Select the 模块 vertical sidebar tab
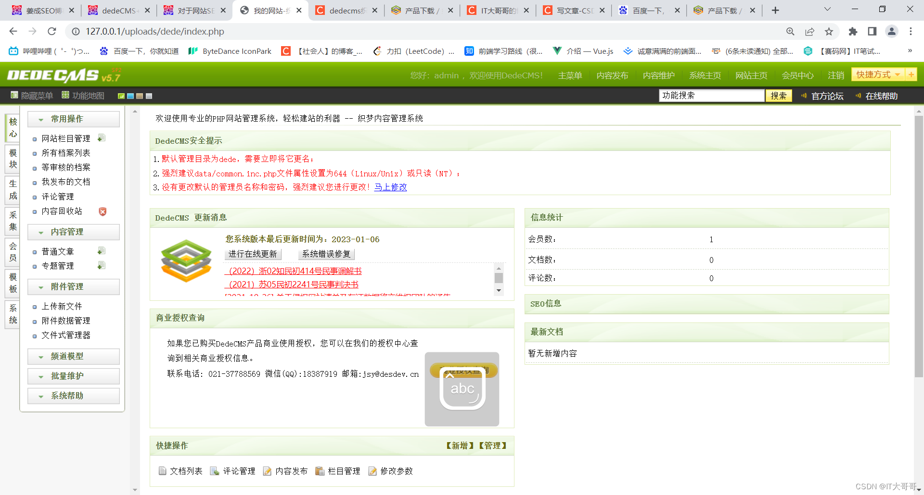Image resolution: width=924 pixels, height=495 pixels. click(x=13, y=159)
